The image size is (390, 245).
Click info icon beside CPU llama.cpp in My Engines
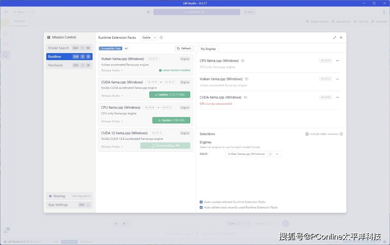pyautogui.click(x=243, y=61)
